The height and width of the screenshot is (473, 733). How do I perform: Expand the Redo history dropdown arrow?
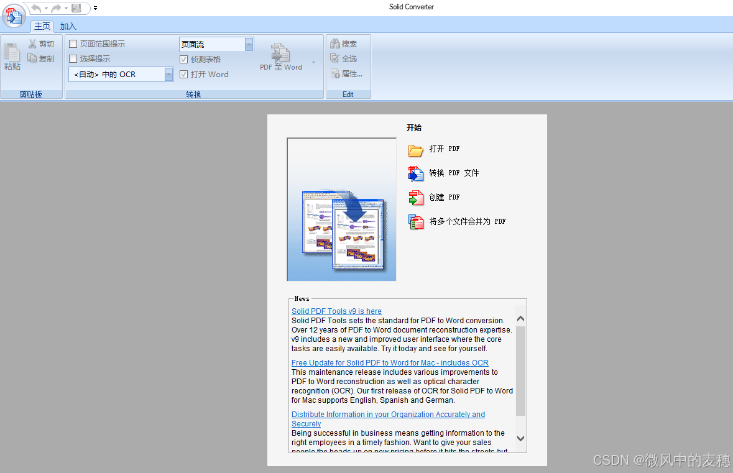click(66, 9)
